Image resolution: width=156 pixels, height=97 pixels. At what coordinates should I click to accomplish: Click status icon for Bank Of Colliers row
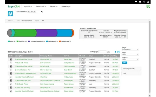[11, 63]
